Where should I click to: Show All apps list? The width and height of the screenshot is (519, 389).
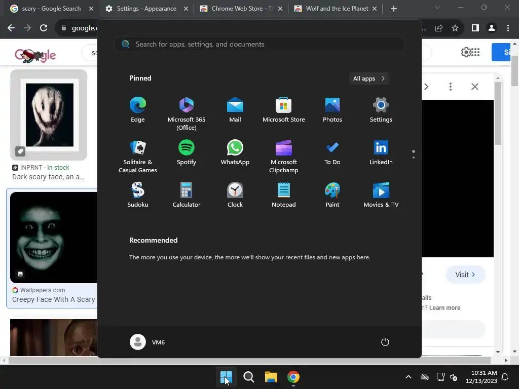[369, 79]
